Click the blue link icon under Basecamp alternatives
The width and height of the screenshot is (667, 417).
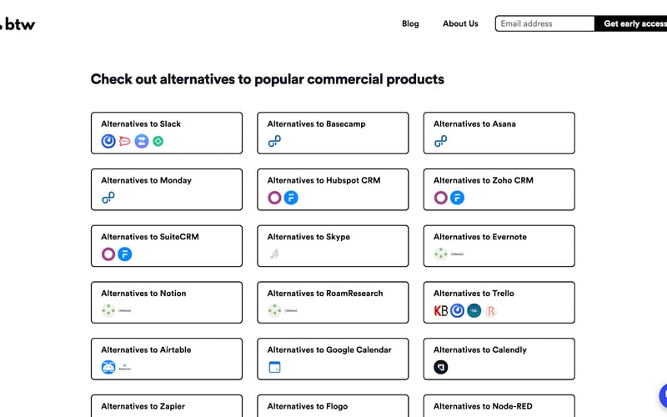[x=274, y=142]
